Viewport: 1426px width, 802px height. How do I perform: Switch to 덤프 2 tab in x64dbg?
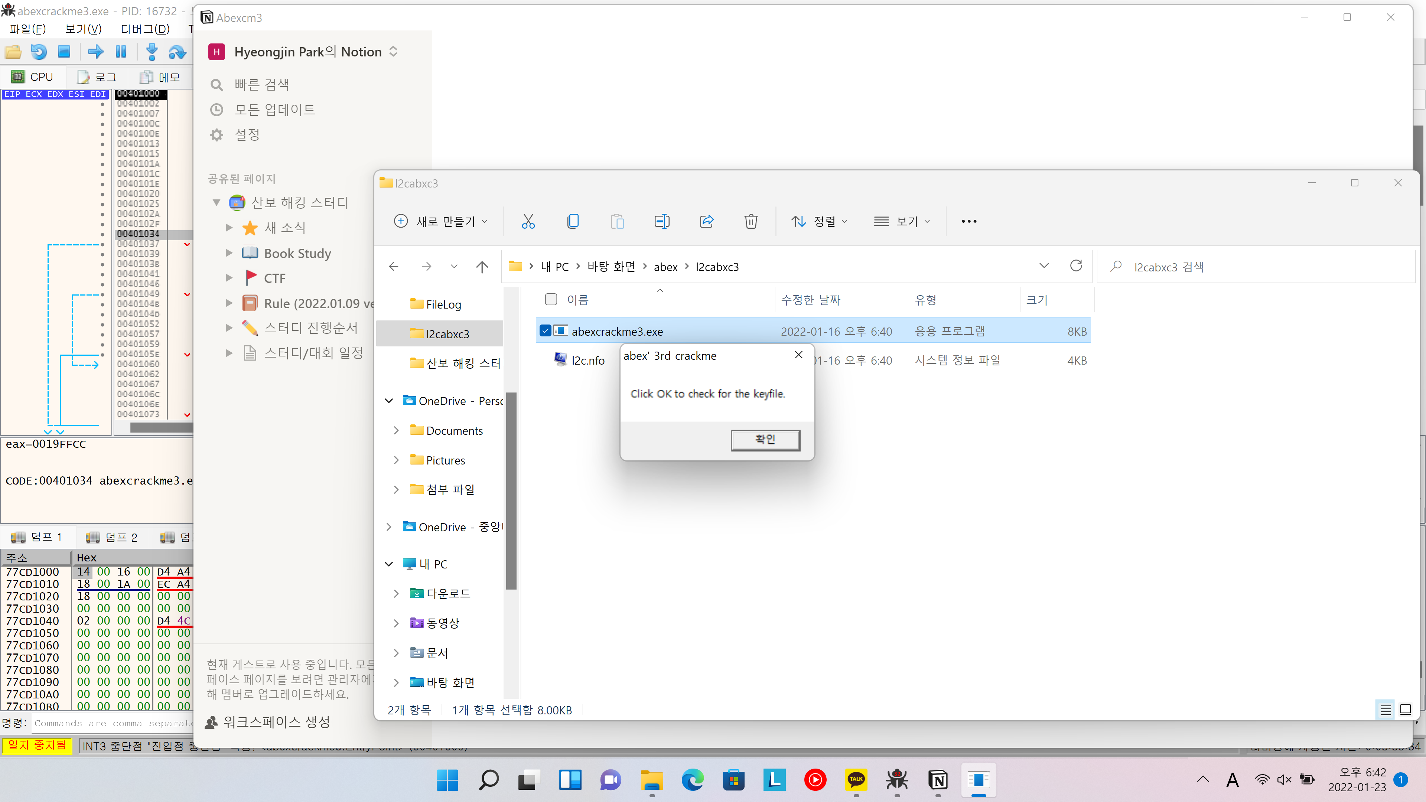click(x=112, y=537)
